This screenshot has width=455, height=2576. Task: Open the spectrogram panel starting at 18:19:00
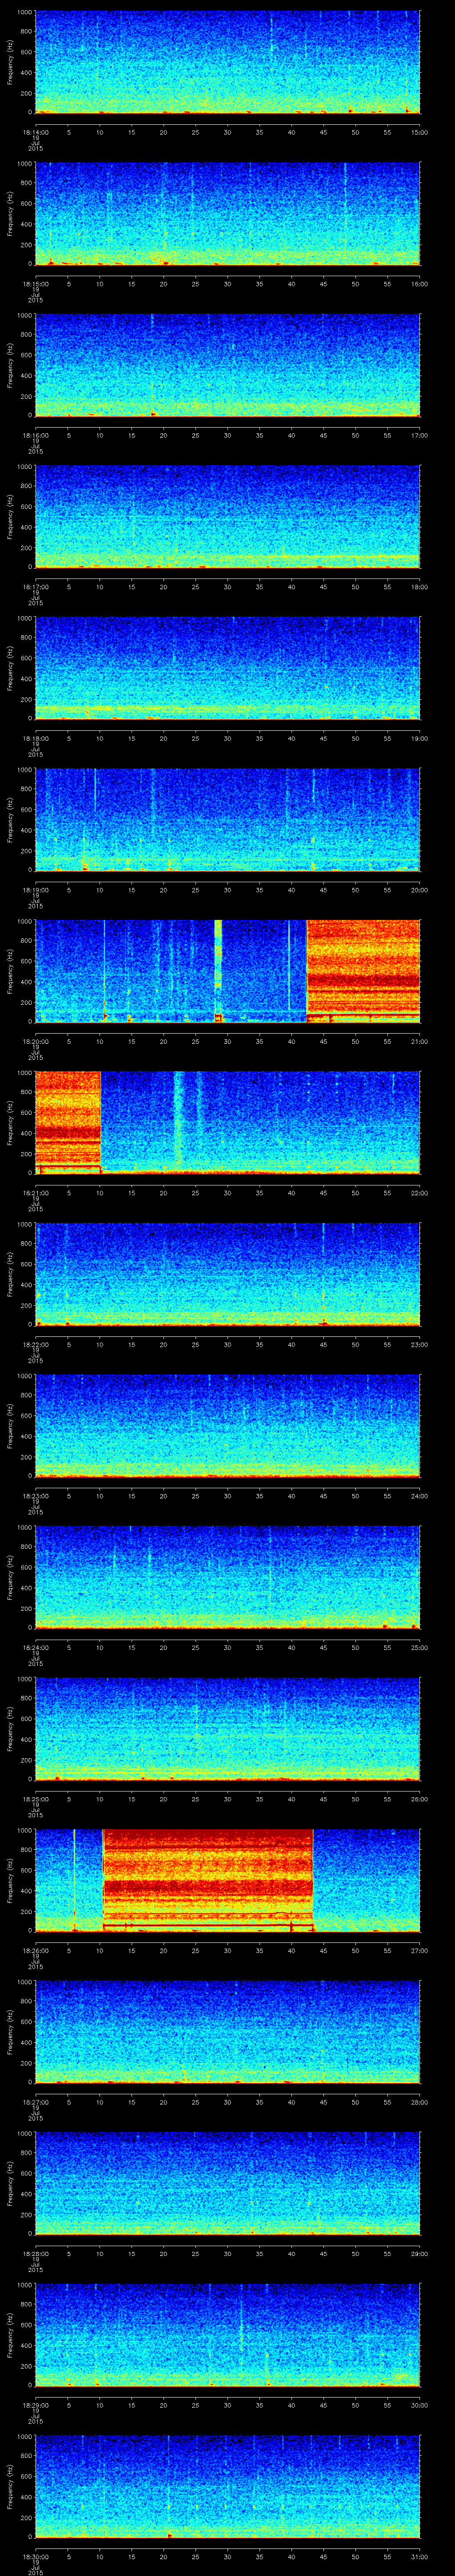point(227,819)
